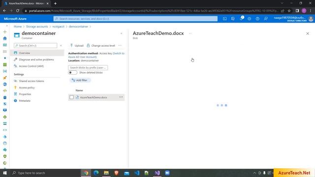The height and width of the screenshot is (177, 315).
Task: Go to Home icon in left sidebar
Action: (5, 38)
